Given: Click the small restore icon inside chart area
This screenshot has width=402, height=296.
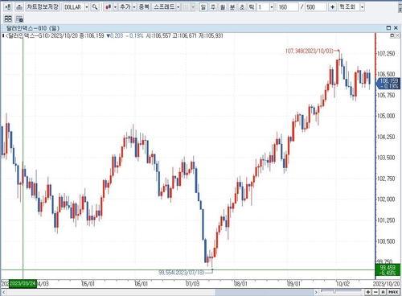Looking at the screenshot, I should (392, 35).
